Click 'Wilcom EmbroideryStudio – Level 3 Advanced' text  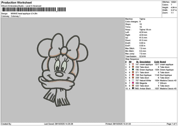(21, 6)
